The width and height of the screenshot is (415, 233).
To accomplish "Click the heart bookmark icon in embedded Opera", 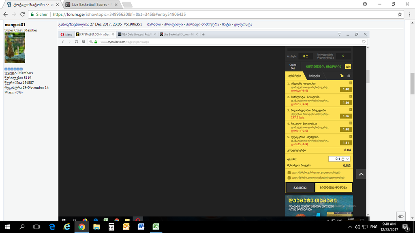I will (364, 42).
